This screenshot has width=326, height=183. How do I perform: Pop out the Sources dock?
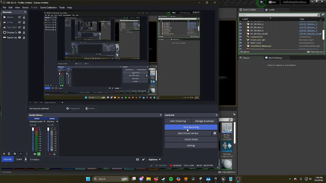click(25, 12)
